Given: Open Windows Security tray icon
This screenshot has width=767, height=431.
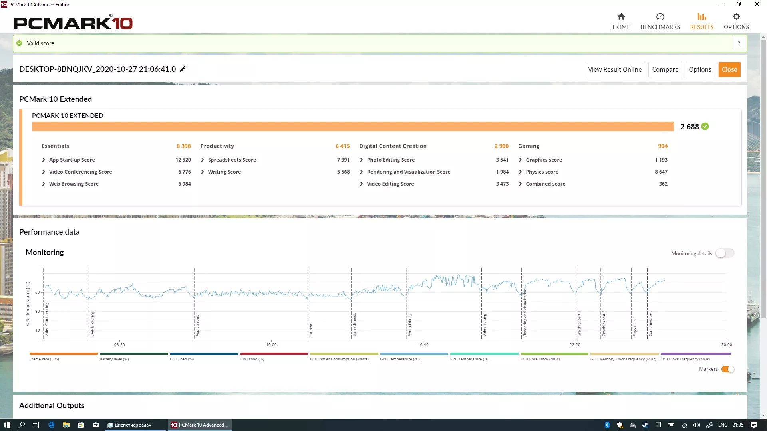Looking at the screenshot, I should [620, 425].
